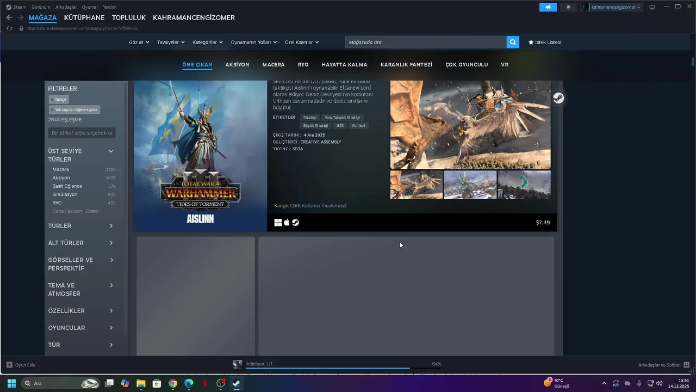Filter by Macera genre
The height and width of the screenshot is (392, 696).
click(60, 169)
